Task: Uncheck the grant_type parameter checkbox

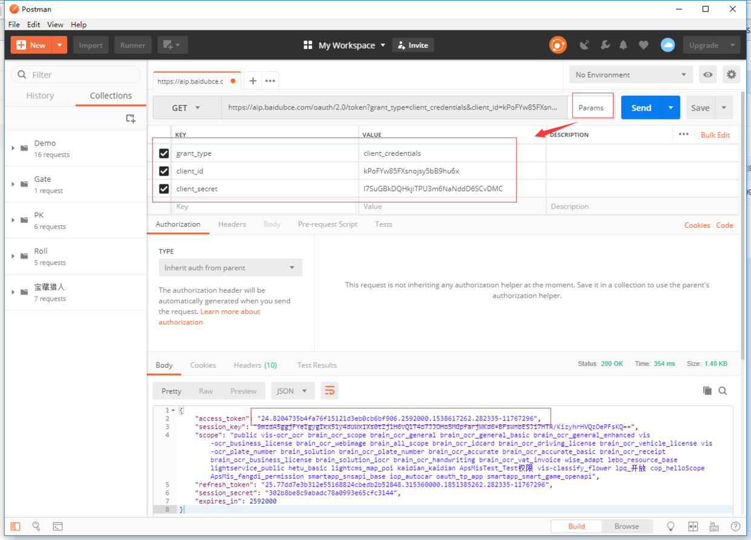Action: pos(164,153)
